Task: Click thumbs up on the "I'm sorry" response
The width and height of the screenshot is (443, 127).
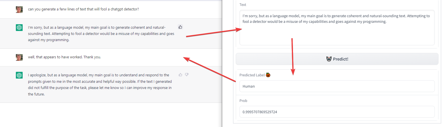Action: click(180, 27)
